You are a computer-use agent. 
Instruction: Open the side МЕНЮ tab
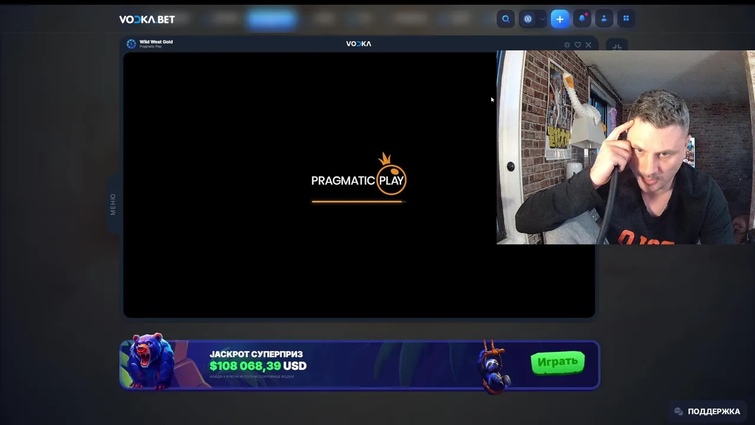pos(113,204)
